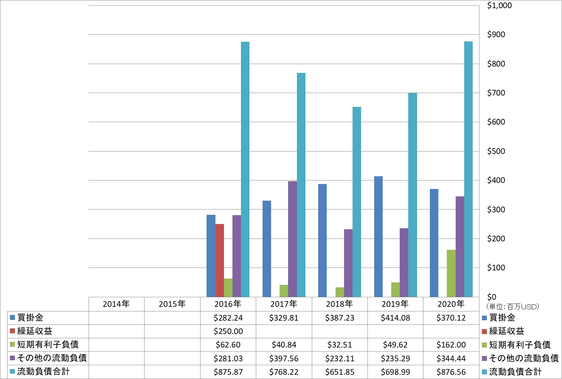Click the $235.29 cell

395,358
